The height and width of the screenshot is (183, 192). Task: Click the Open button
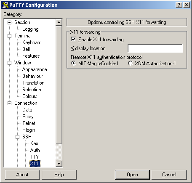(x=132, y=175)
